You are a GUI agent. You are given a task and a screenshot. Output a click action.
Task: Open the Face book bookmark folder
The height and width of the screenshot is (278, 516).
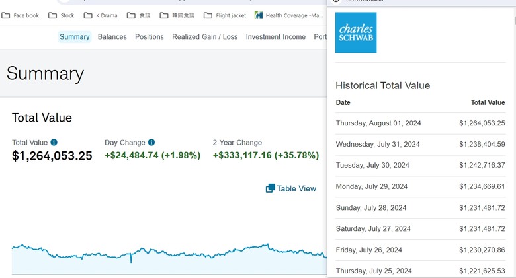pyautogui.click(x=20, y=15)
